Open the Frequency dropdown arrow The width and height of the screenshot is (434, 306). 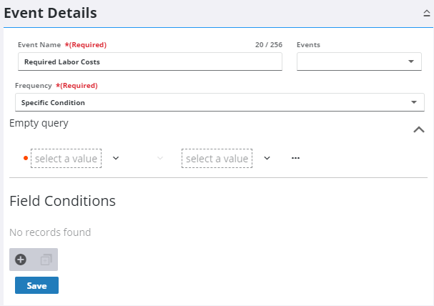(413, 102)
